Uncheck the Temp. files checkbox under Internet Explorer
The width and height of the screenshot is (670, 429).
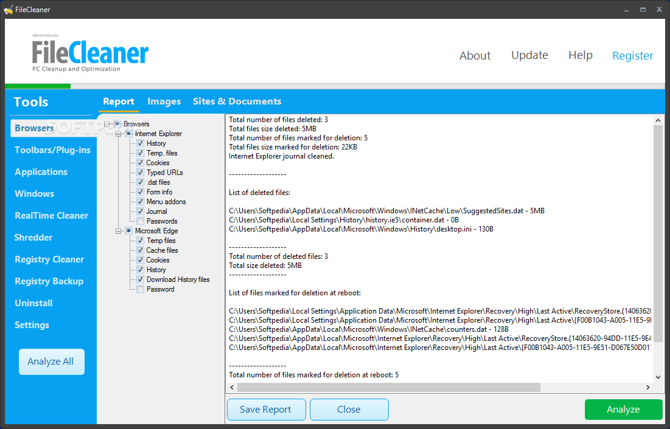(140, 153)
